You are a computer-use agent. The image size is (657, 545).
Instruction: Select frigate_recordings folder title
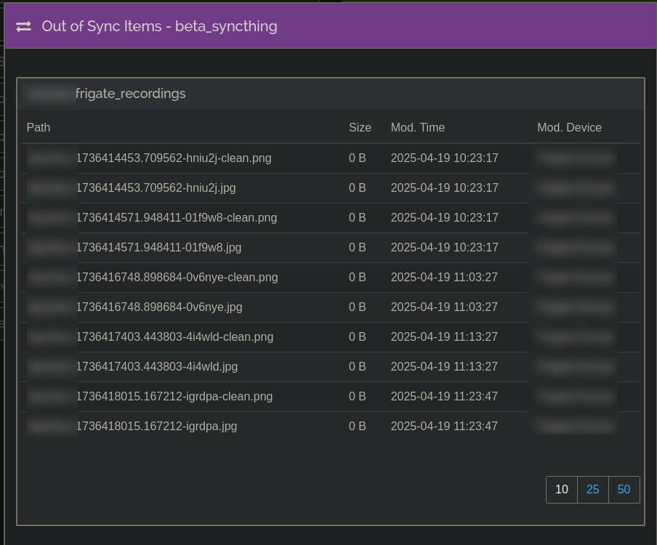click(x=130, y=94)
